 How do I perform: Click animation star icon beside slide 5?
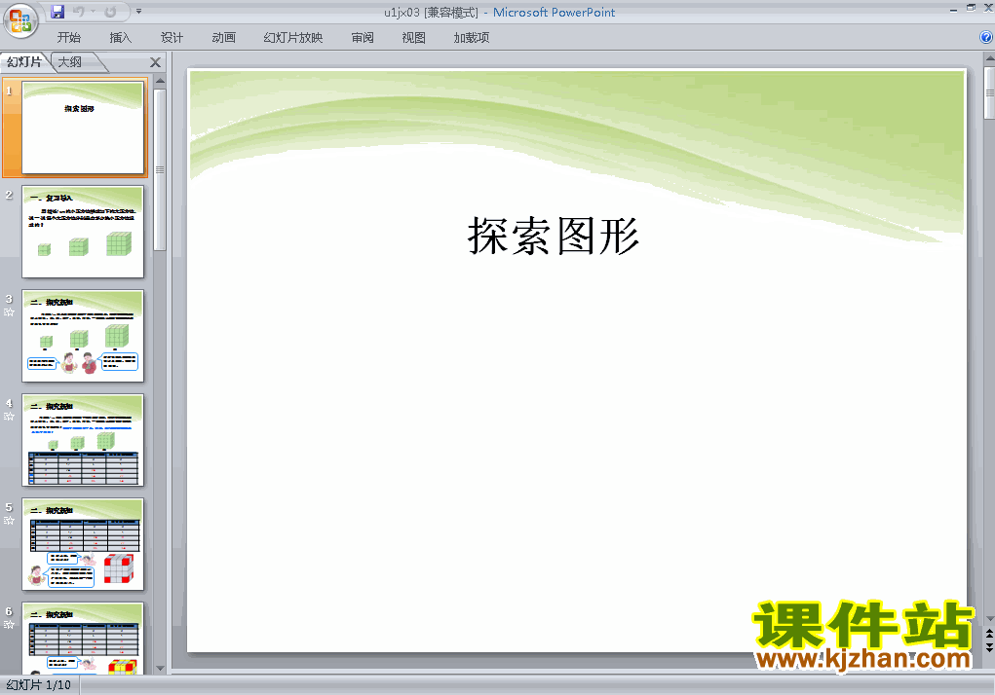(x=9, y=521)
